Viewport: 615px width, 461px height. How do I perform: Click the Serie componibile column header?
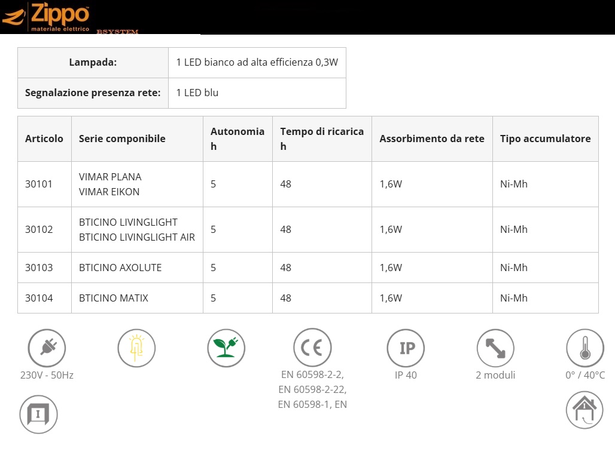pos(137,139)
